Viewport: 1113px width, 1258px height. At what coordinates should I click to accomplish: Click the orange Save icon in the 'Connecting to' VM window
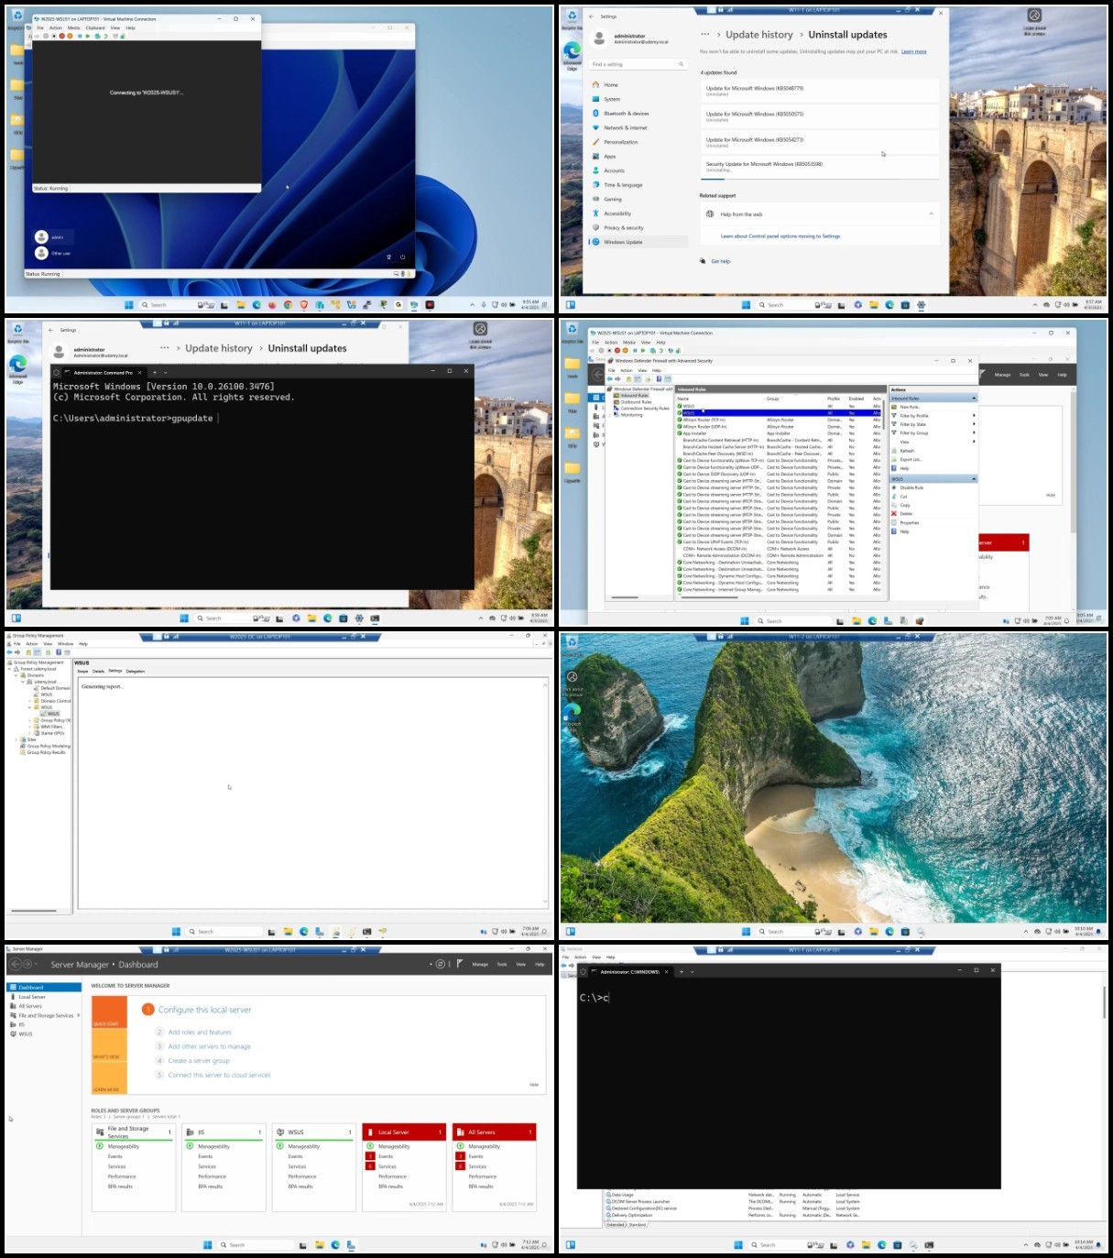[70, 36]
